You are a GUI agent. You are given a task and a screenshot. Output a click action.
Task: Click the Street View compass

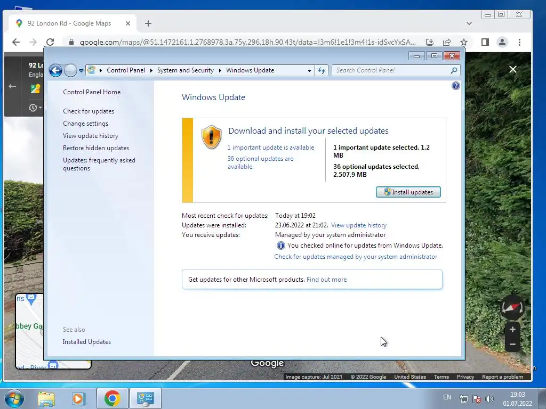512,307
